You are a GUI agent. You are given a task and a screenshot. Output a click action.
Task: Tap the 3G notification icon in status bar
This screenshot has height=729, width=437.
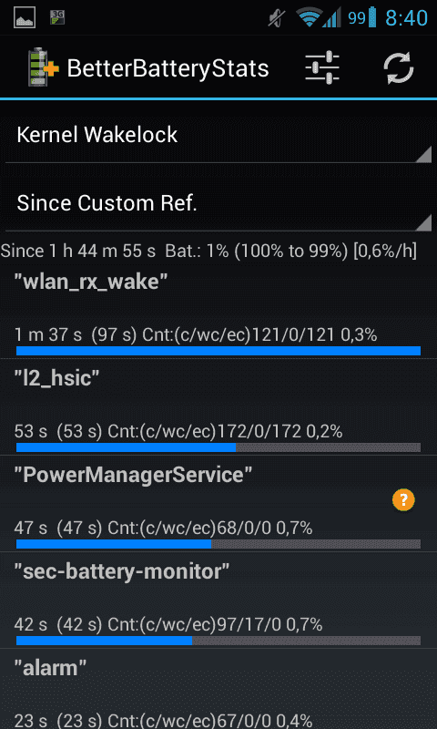pos(57,17)
